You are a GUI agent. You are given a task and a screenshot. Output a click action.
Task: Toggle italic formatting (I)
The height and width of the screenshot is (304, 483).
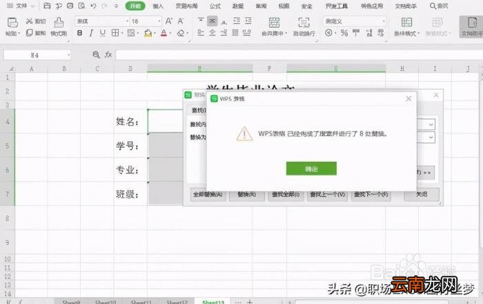(x=91, y=33)
